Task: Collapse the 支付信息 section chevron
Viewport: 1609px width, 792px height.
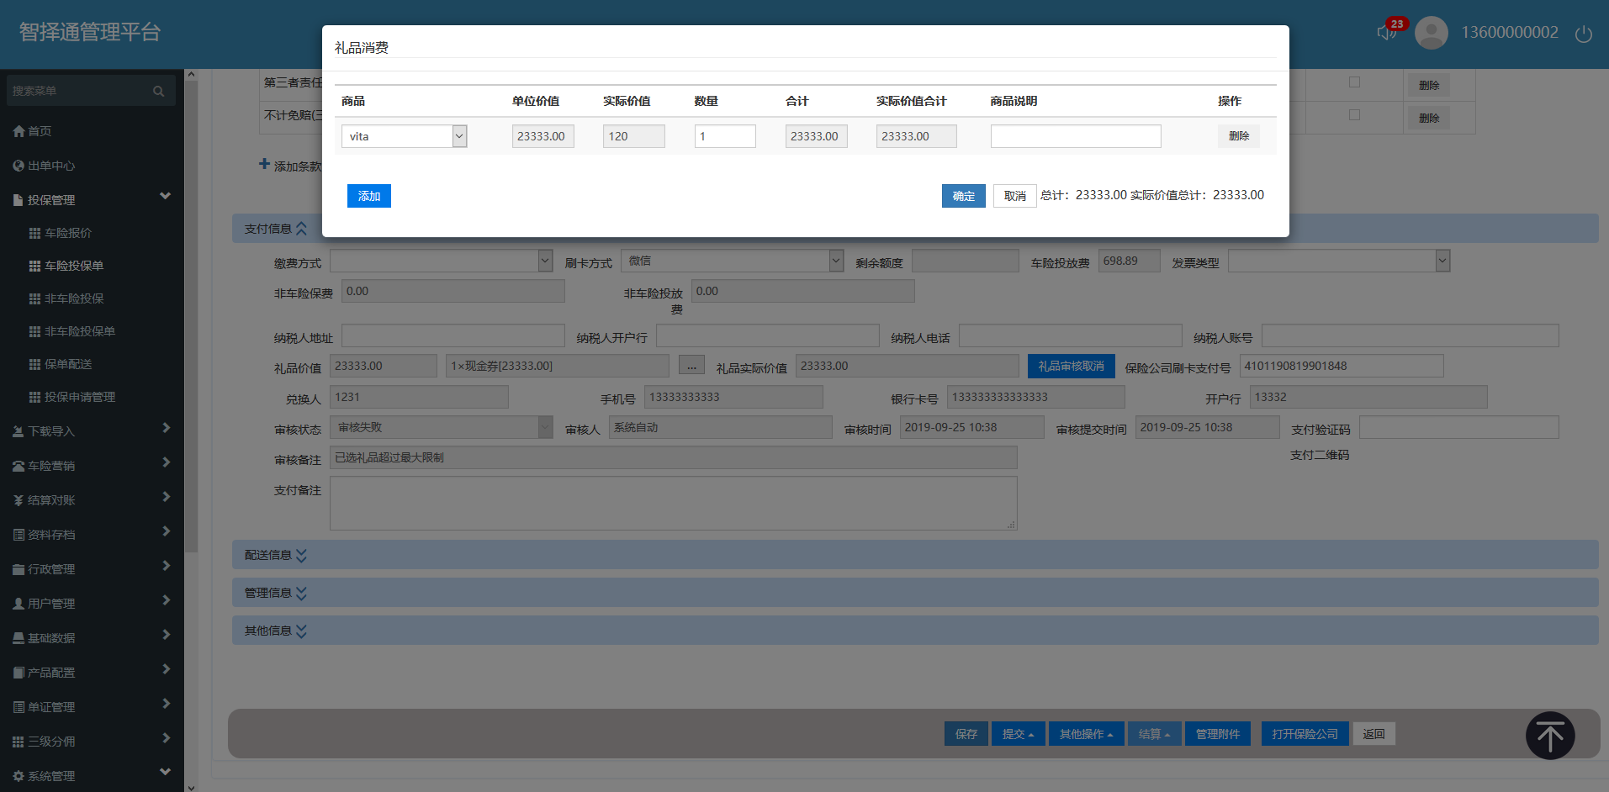Action: click(x=301, y=229)
